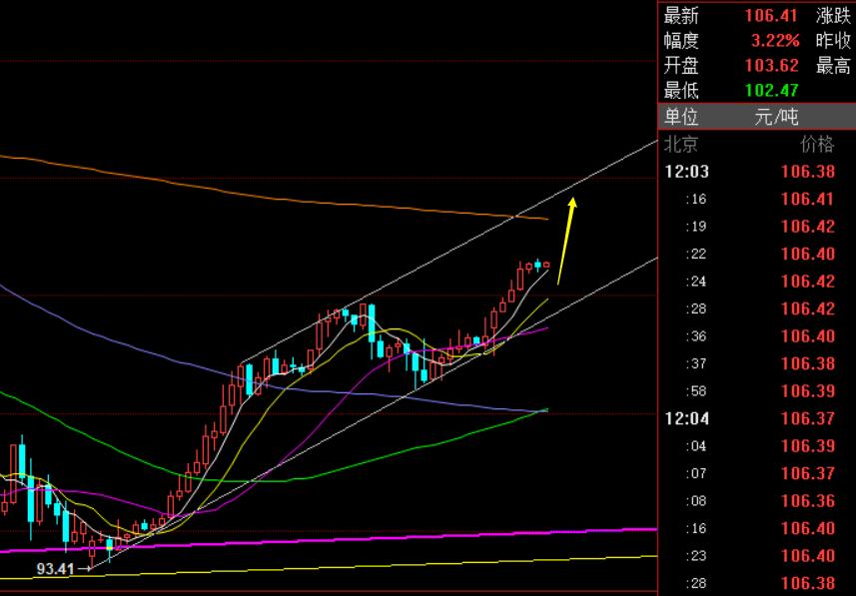Screen dimensions: 856x596
Task: Click the 93.41 low price label on chart
Action: 55,569
